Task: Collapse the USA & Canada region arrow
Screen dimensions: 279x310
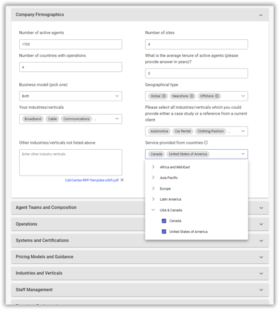Action: click(153, 210)
